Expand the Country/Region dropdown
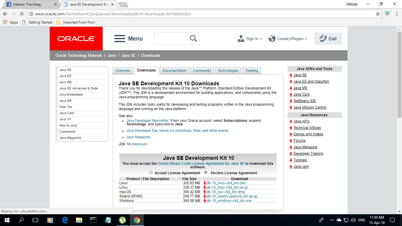402x226 pixels. point(288,38)
